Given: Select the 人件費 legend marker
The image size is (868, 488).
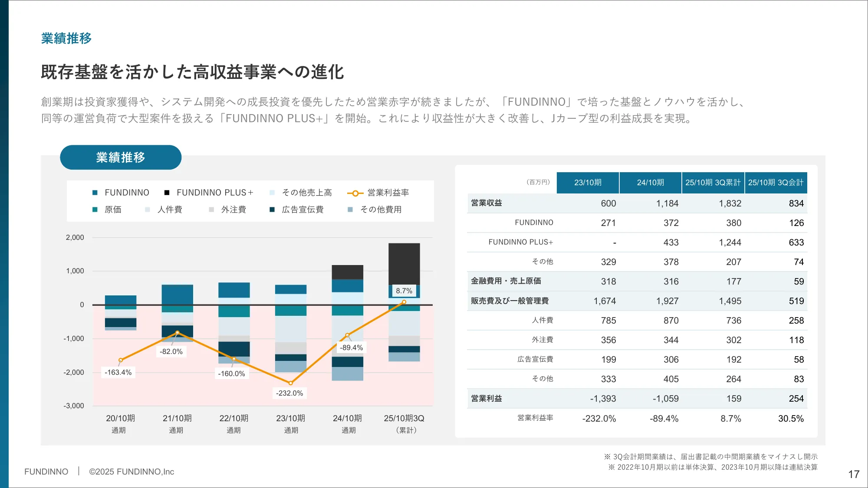Looking at the screenshot, I should [148, 210].
